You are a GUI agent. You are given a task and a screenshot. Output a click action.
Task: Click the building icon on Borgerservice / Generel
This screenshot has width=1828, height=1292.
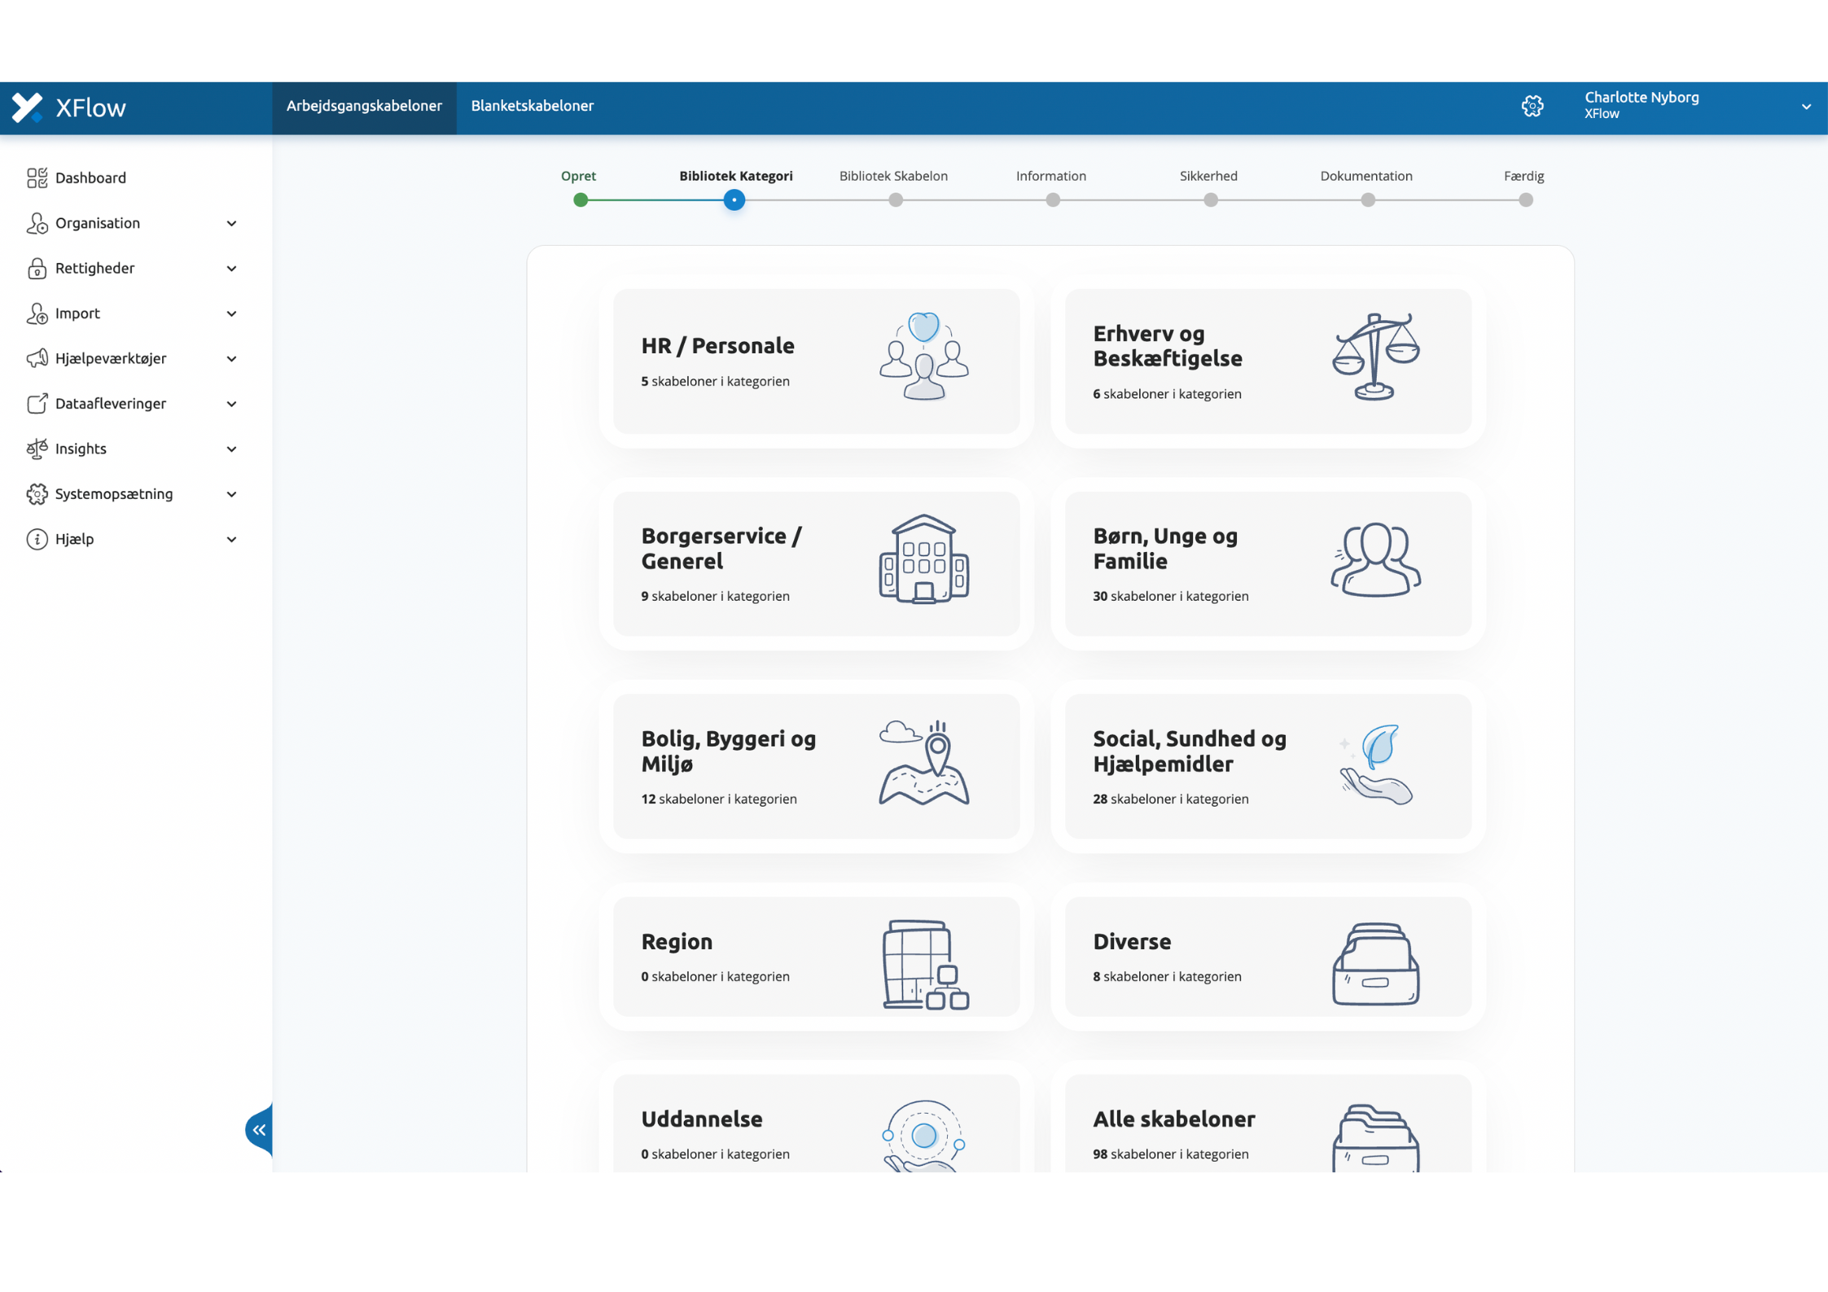pos(923,559)
